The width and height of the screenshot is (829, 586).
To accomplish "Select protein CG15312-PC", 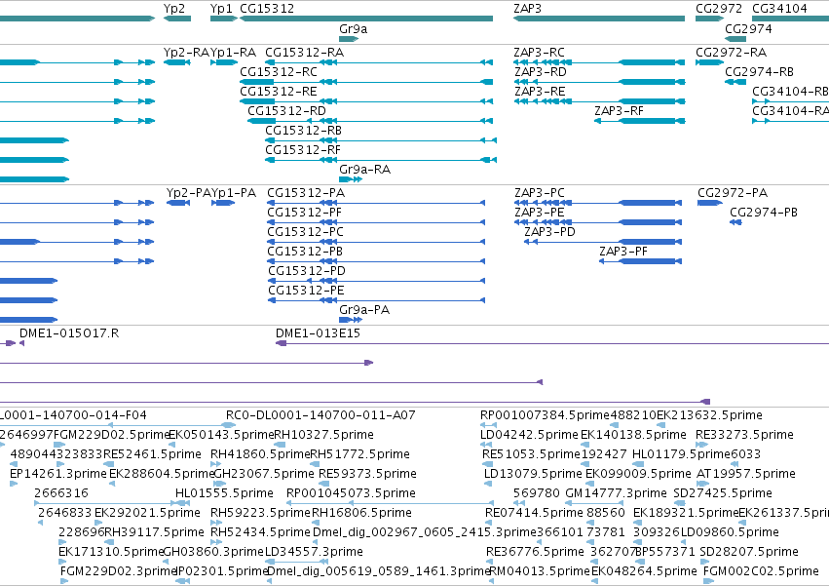I will [305, 232].
